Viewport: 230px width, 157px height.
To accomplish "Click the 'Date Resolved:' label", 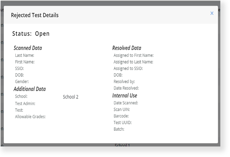I will tap(126, 88).
